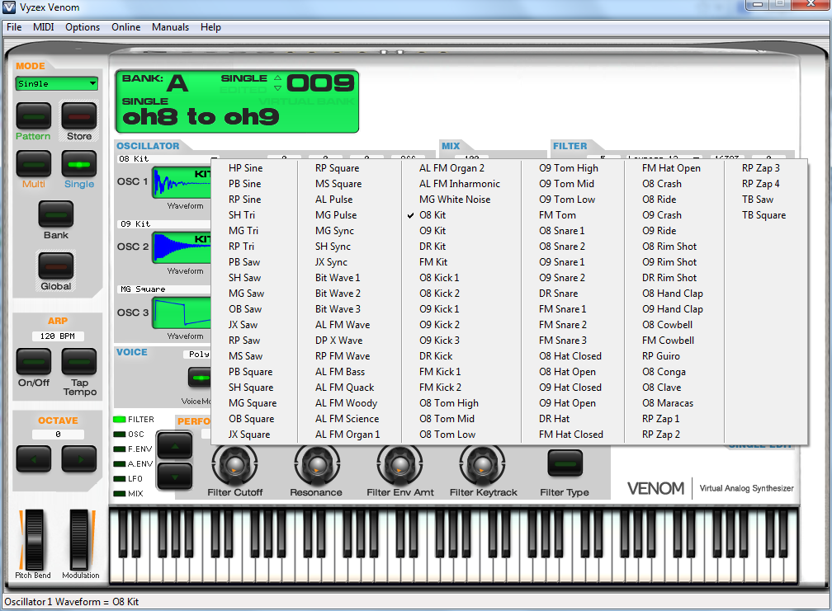Open the Online menu
Screen dimensions: 832x611
[125, 27]
